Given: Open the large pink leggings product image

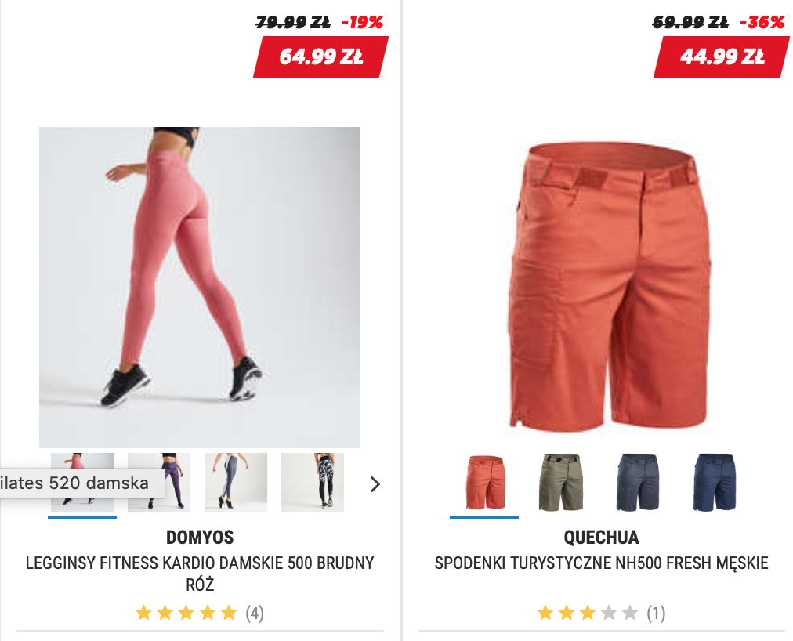Looking at the screenshot, I should pos(200,288).
